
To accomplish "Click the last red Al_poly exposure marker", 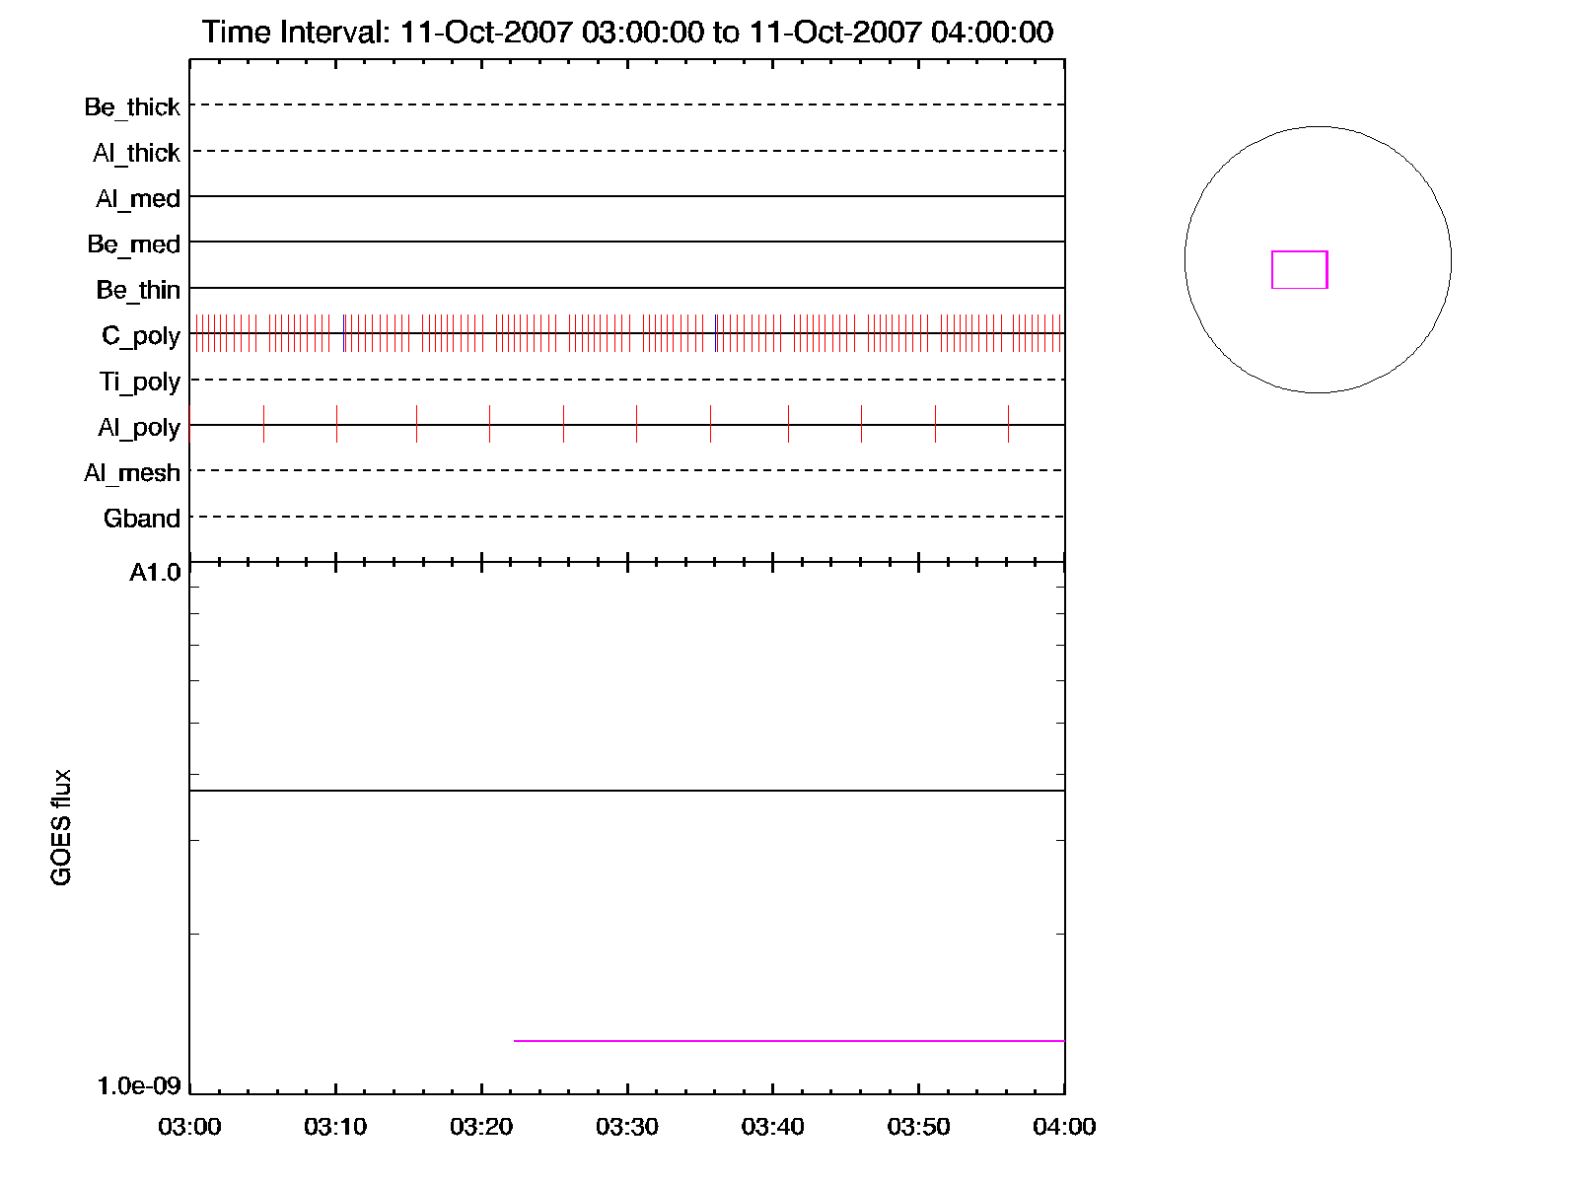I will [1008, 424].
